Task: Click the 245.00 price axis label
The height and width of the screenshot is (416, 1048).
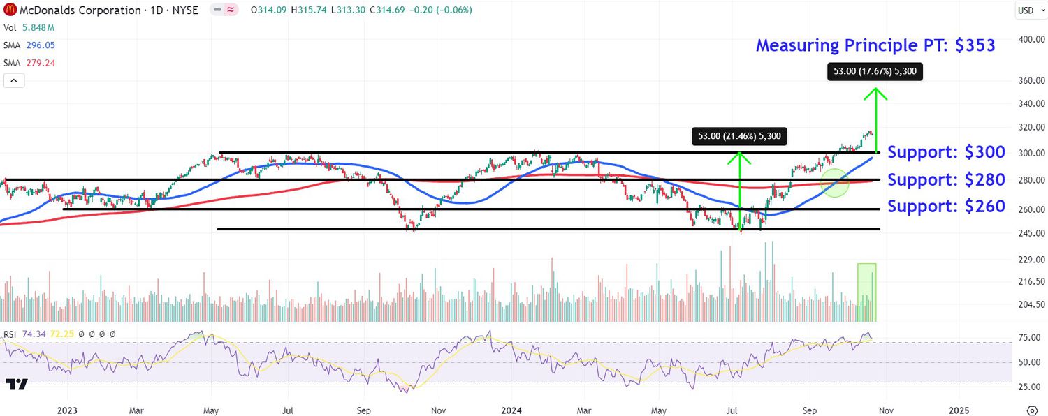Action: click(1031, 234)
